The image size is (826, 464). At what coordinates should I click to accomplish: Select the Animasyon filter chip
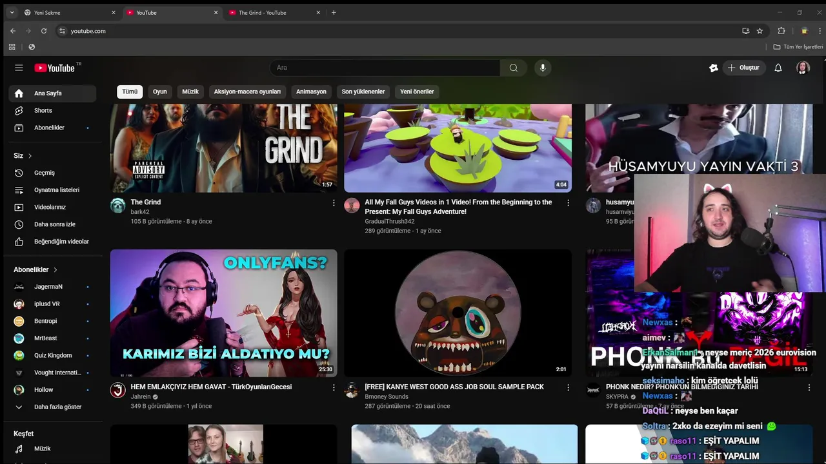click(311, 92)
